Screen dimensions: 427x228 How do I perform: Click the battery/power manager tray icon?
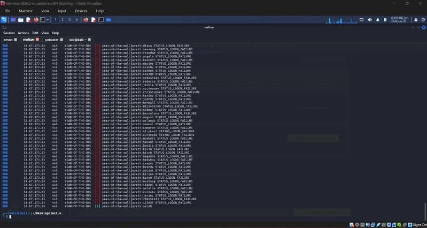[385, 20]
